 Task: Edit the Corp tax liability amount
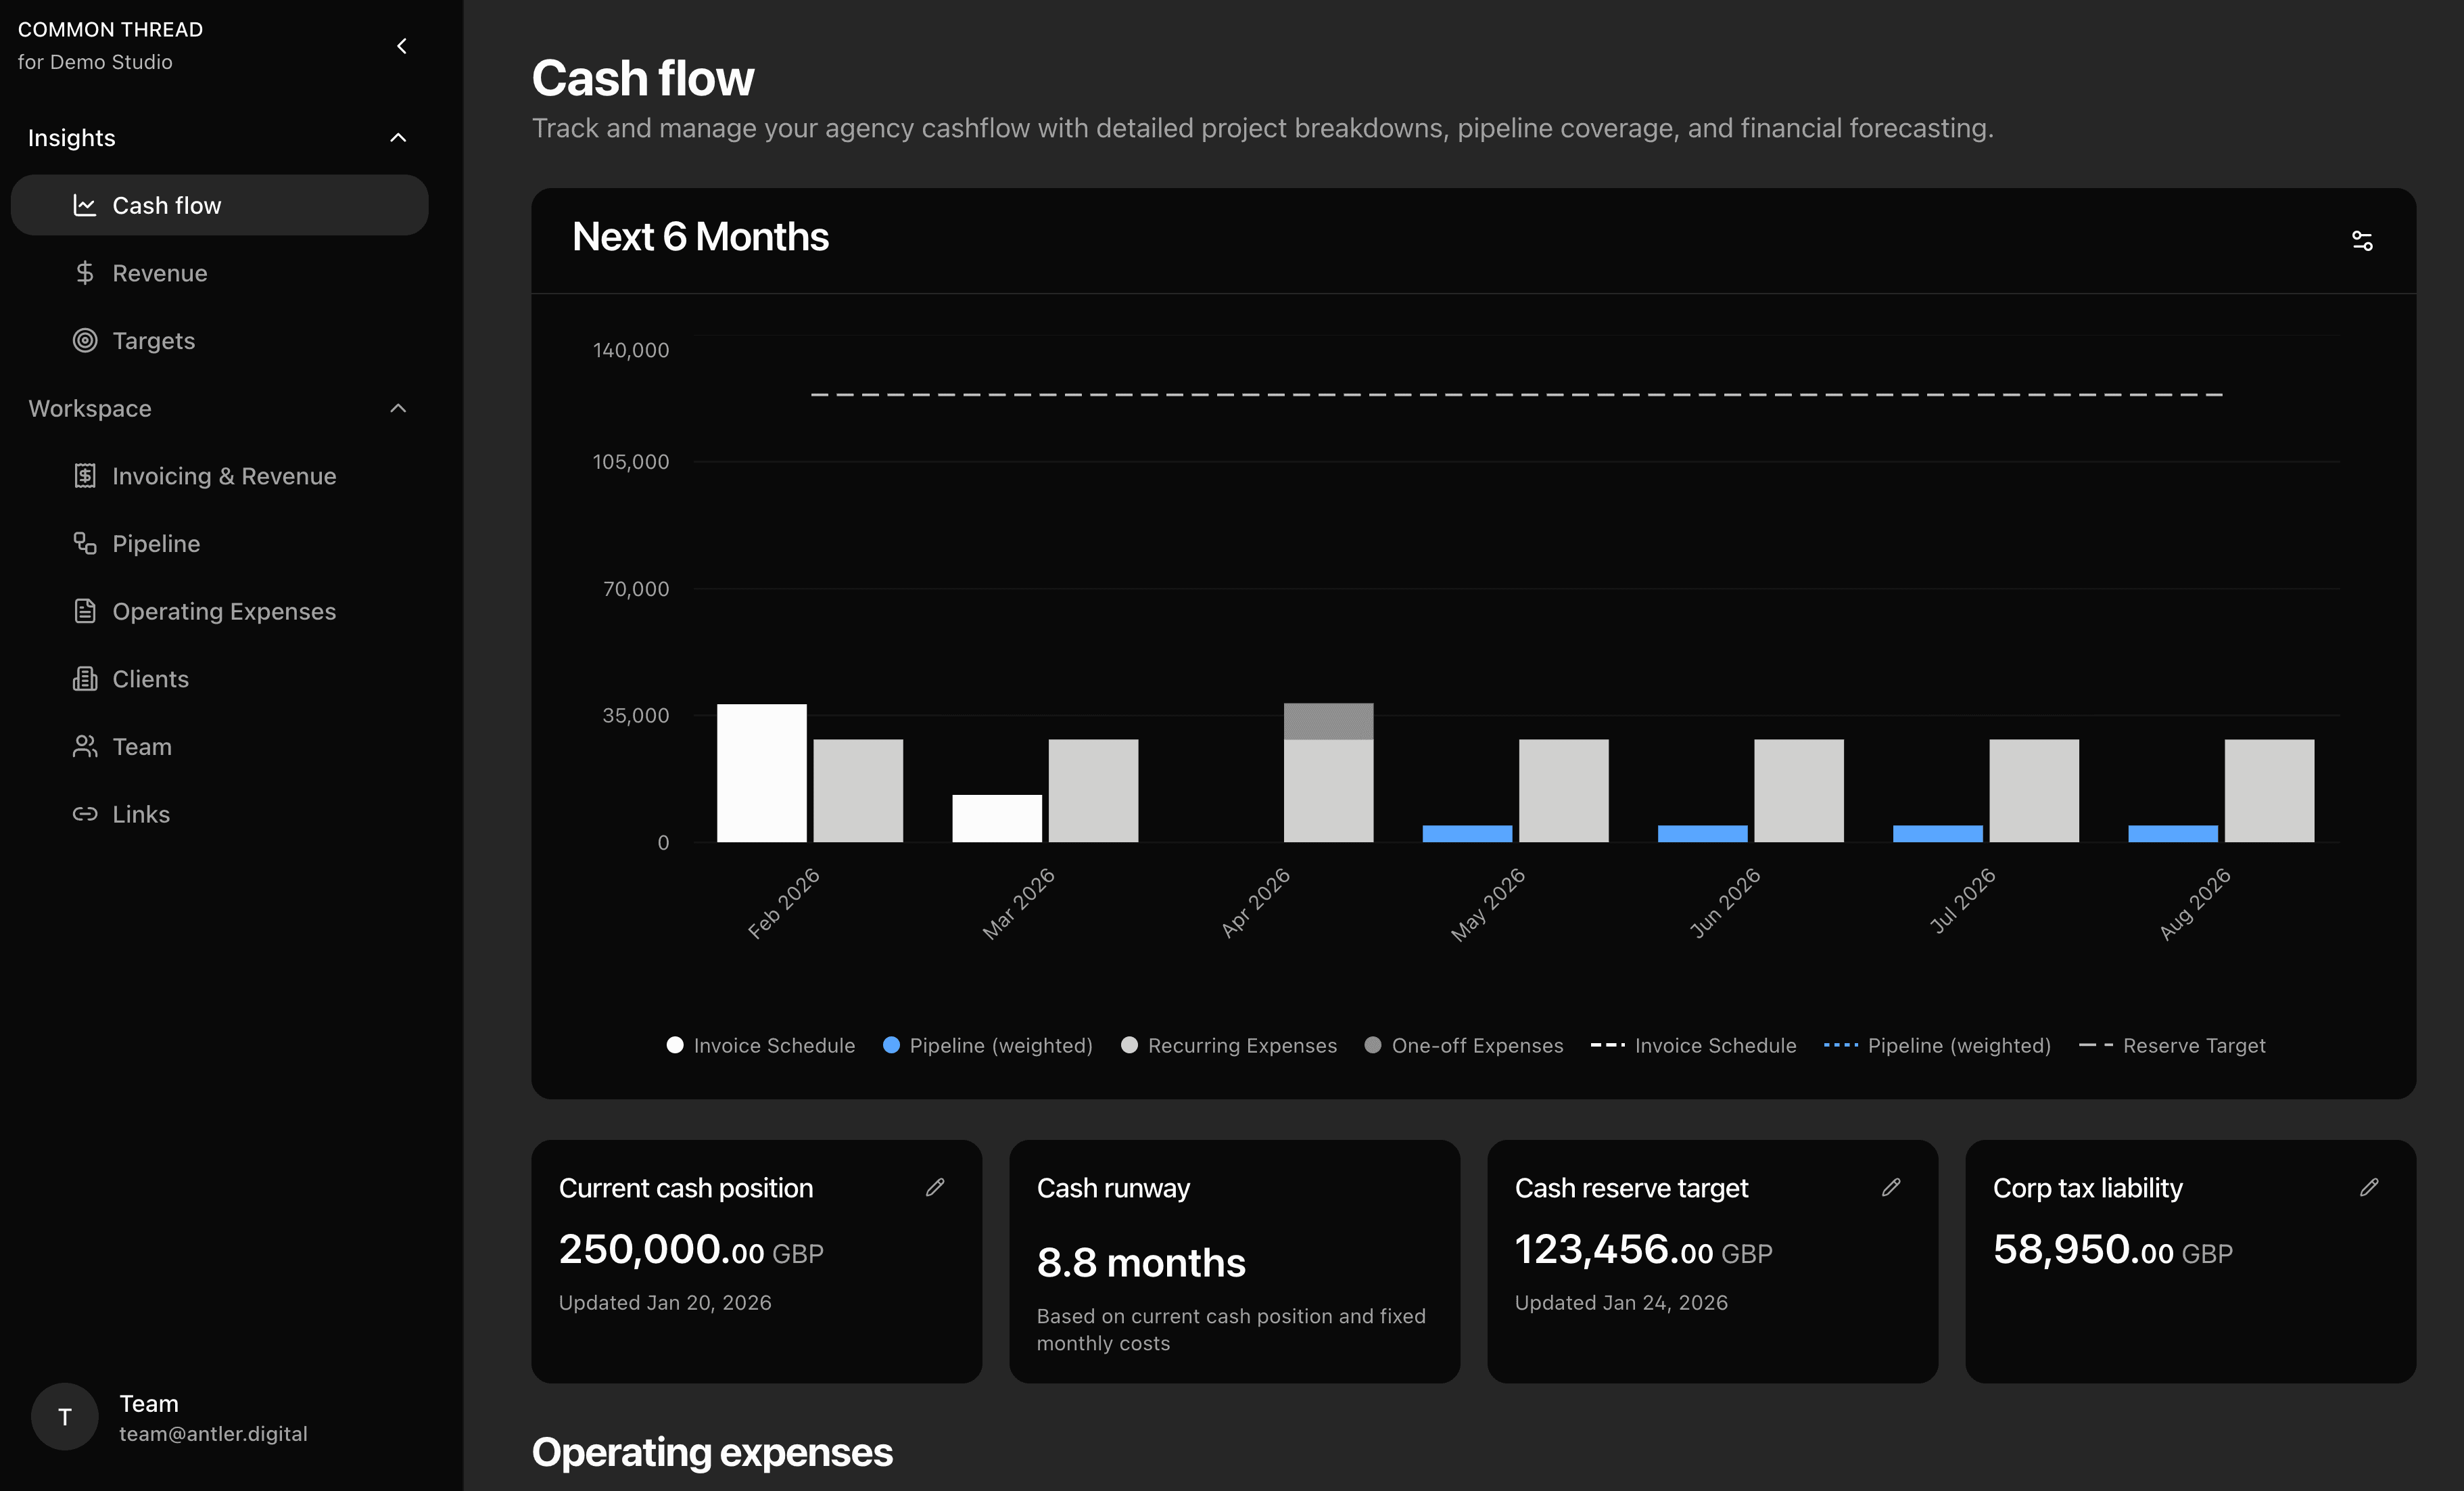pyautogui.click(x=2369, y=1188)
